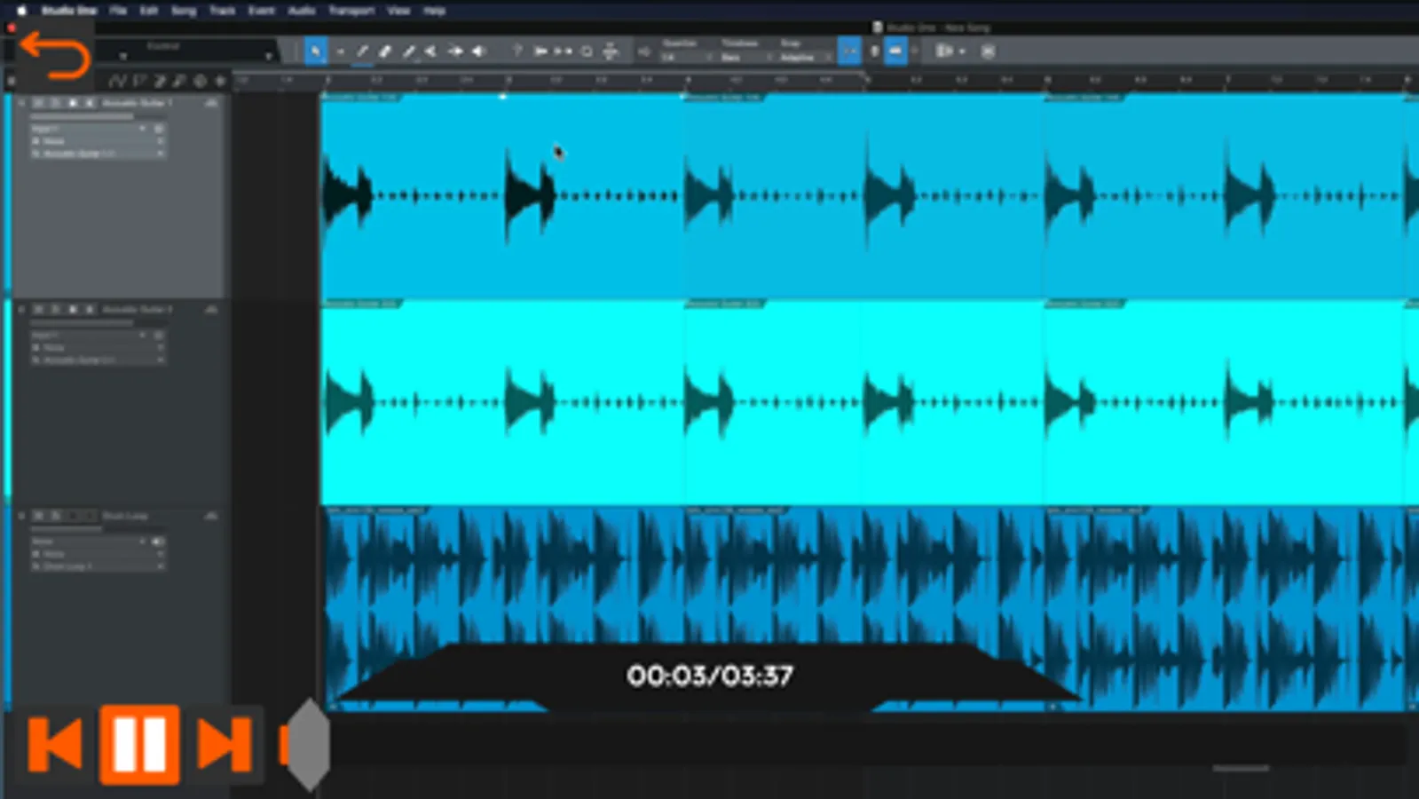Toggle record arm on Acoustic Guitar 1
This screenshot has width=1419, height=799.
click(x=73, y=103)
